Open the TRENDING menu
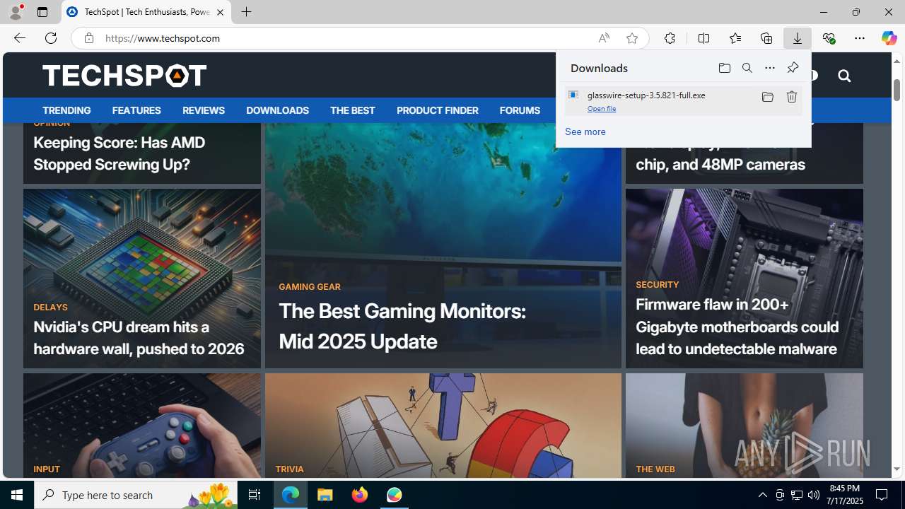This screenshot has width=905, height=509. click(66, 110)
